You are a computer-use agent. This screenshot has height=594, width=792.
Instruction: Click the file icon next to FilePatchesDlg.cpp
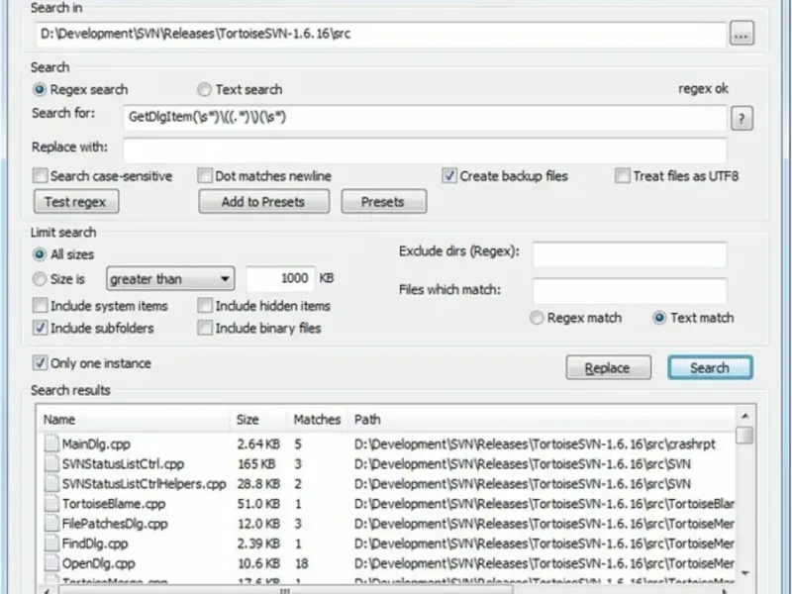(51, 524)
